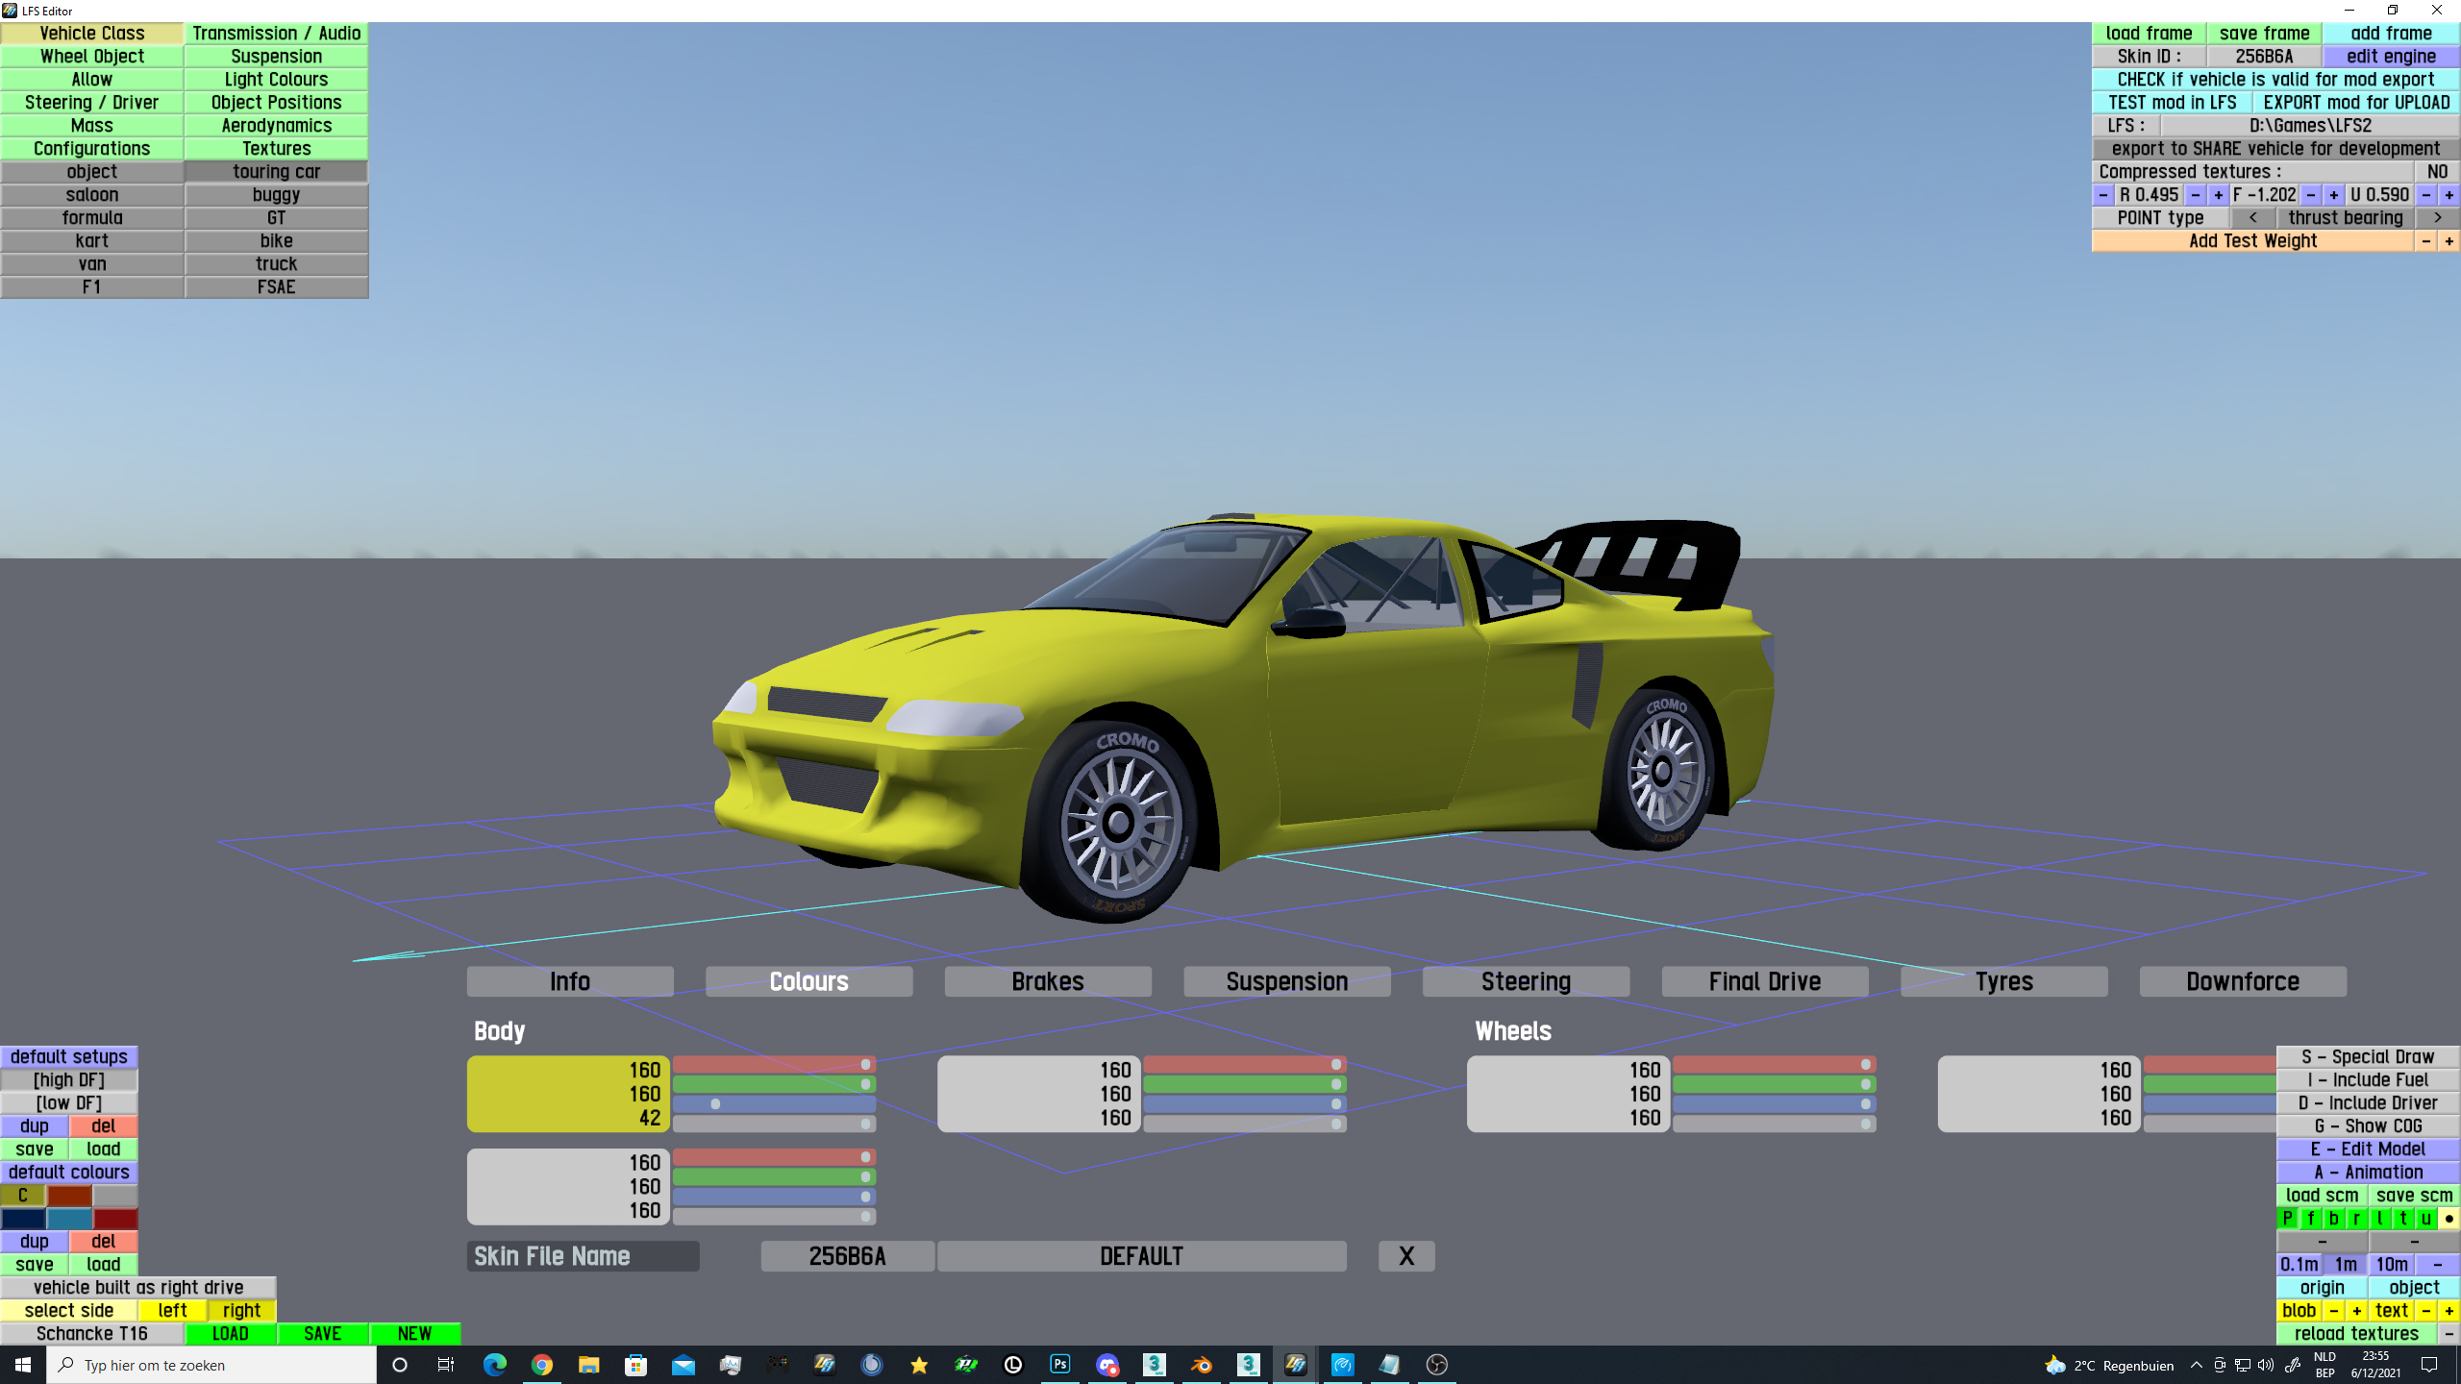Toggle 'I – Include Fuel' option

click(x=2367, y=1080)
